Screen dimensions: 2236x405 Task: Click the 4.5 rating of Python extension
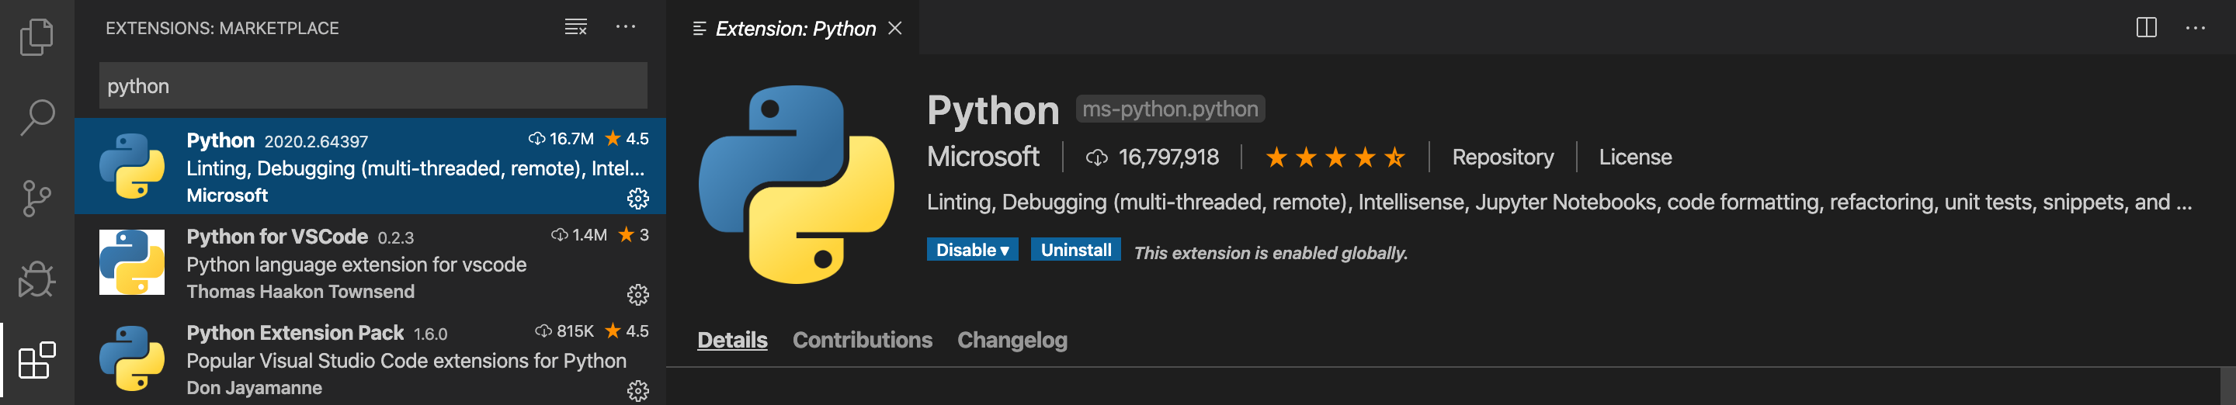tap(627, 139)
